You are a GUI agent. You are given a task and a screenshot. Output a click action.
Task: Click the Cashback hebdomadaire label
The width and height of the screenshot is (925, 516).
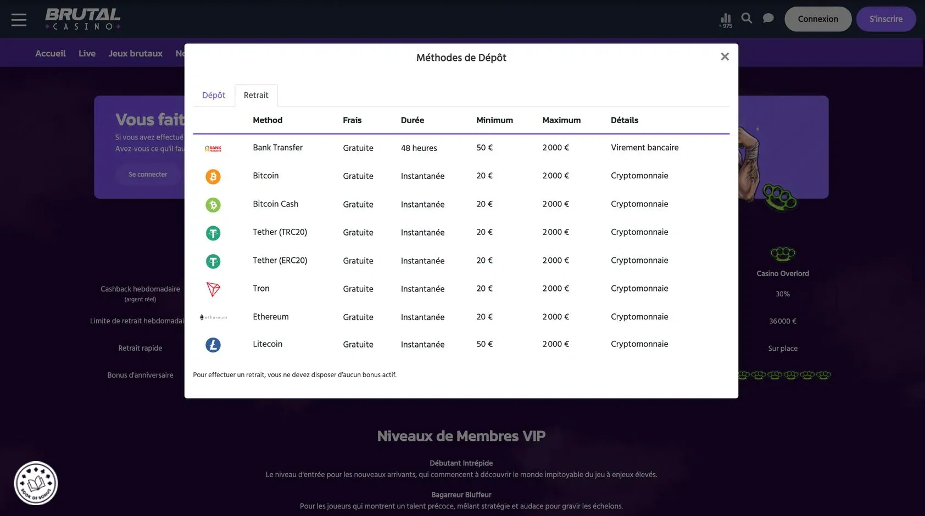tap(140, 289)
